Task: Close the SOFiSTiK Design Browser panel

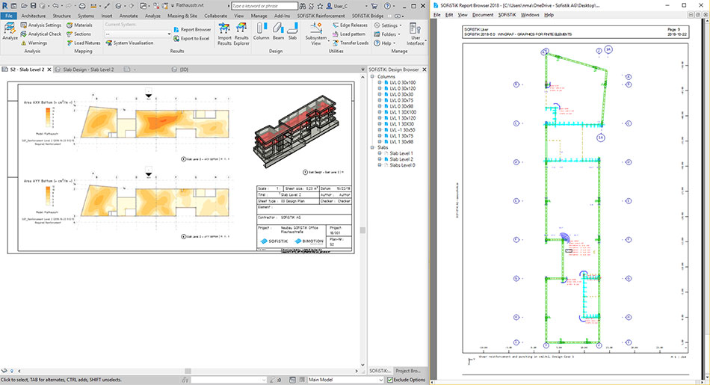Action: (425, 70)
